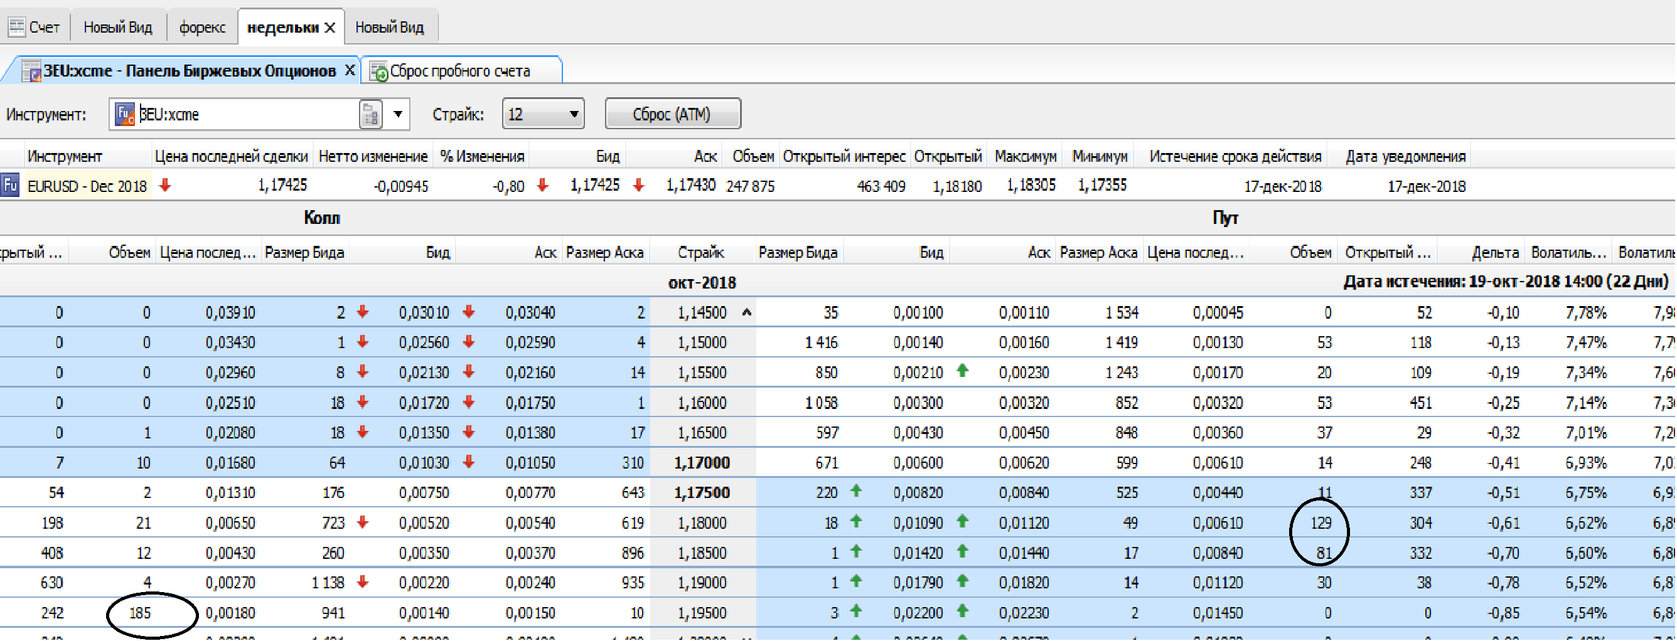Click call ask 0,03040
The width and height of the screenshot is (1677, 641).
tap(530, 312)
